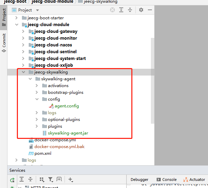Select jeecg-cloud-gateway module name
Viewport: 208px width, 188px height.
(x=56, y=32)
